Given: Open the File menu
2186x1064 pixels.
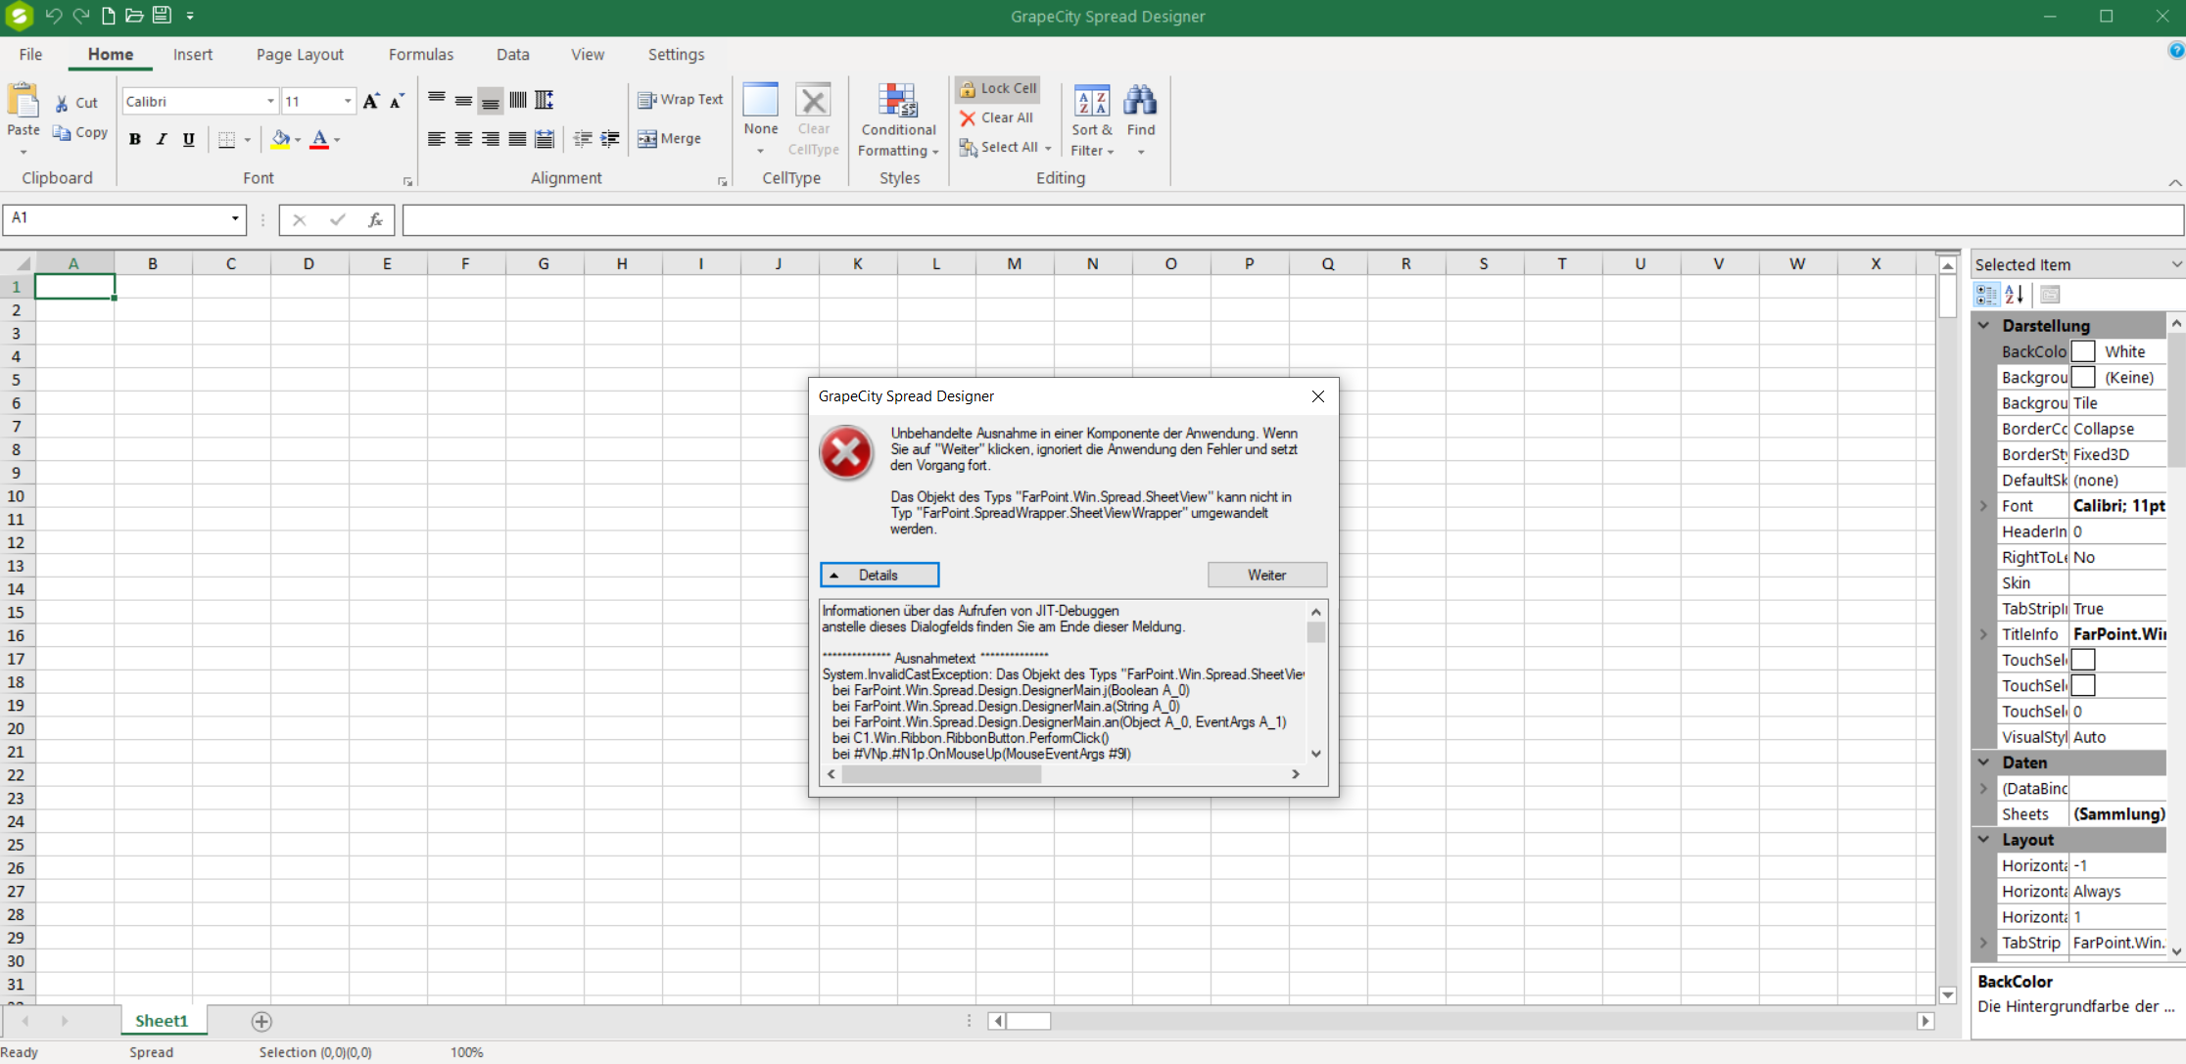Looking at the screenshot, I should 30,55.
